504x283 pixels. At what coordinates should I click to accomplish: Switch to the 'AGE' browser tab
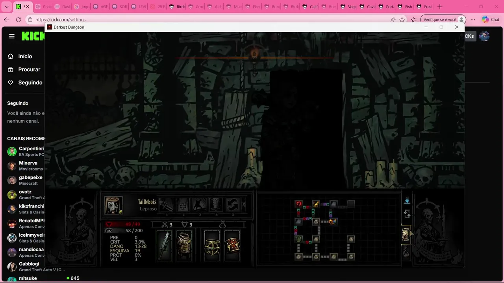pyautogui.click(x=100, y=7)
